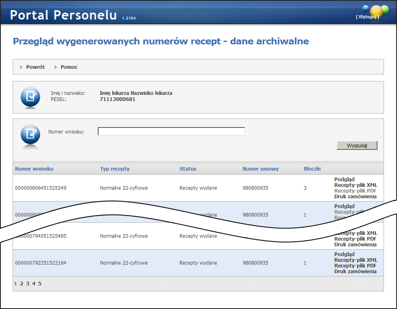Go to page 4 of results

click(x=34, y=284)
